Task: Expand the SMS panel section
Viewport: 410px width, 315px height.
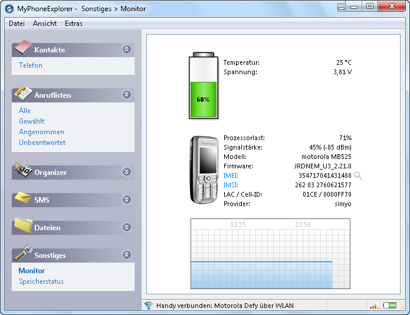Action: point(126,200)
